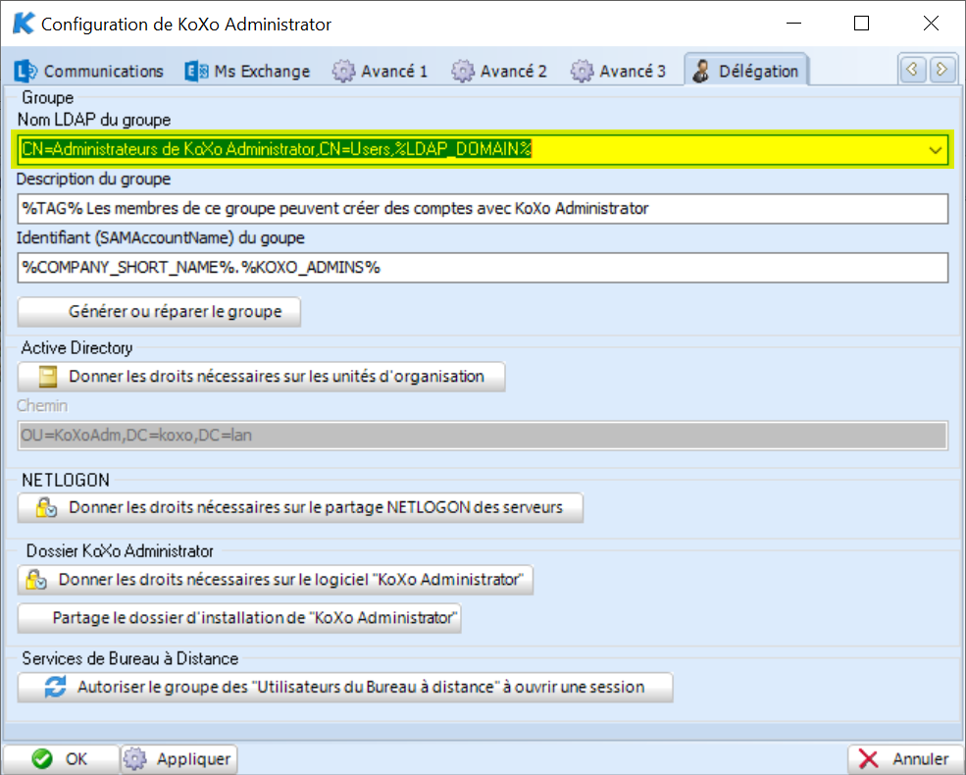Switch to the Ms Exchange tab

[x=248, y=71]
